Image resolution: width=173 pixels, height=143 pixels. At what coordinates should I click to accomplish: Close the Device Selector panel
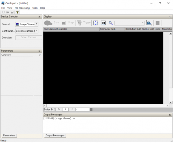click(x=40, y=17)
